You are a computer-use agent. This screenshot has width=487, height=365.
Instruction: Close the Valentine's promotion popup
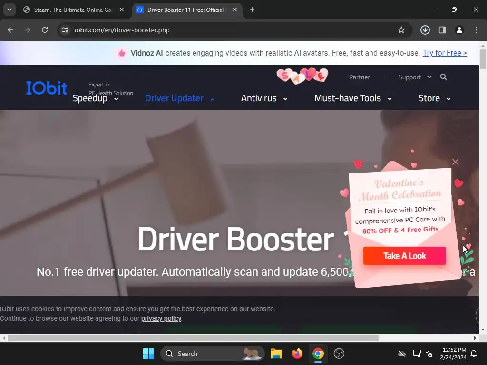coord(455,162)
